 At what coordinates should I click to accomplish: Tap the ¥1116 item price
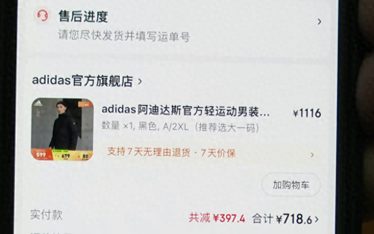(x=307, y=113)
